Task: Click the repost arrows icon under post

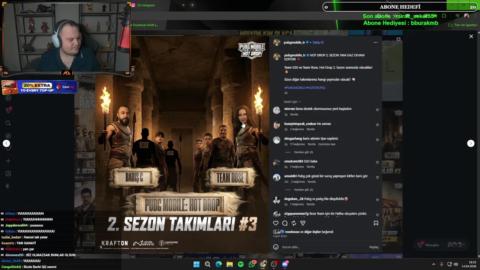Action: tap(294, 223)
